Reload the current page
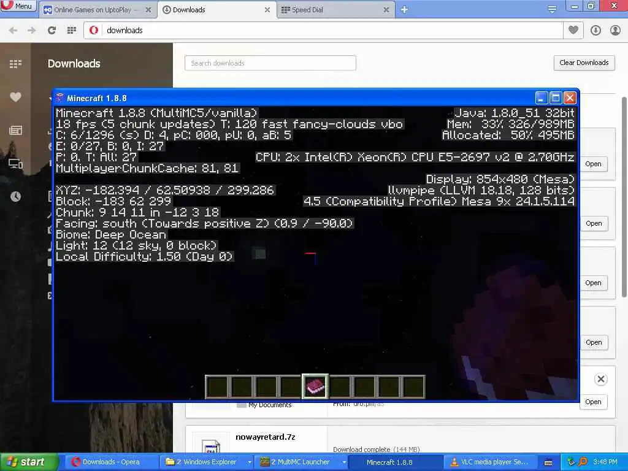 (52, 31)
